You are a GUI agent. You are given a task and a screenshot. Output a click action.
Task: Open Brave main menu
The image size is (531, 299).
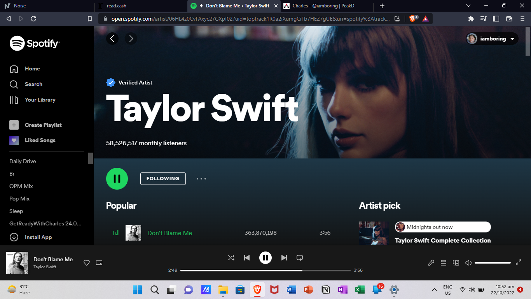pos(522,18)
